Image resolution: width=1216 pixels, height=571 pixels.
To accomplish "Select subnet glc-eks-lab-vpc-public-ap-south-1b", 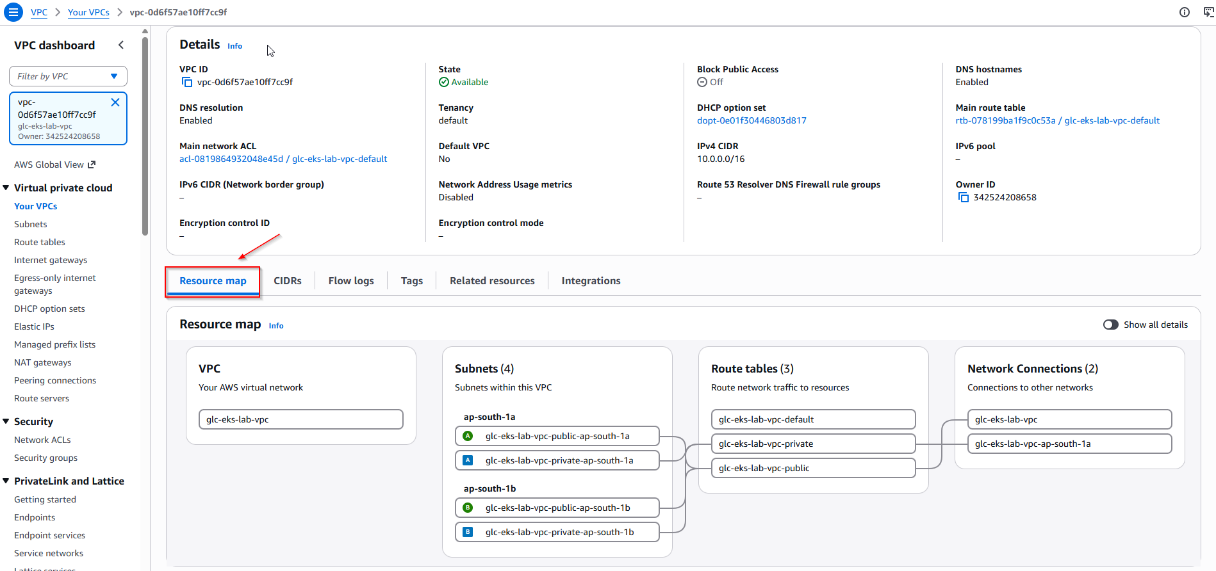I will (557, 508).
